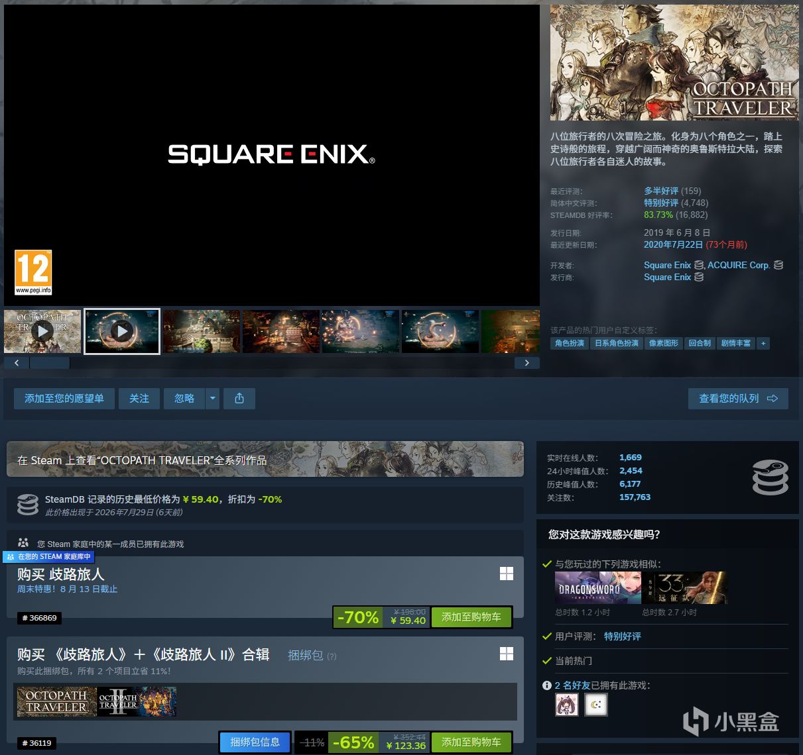Open 特别好评 Simplified Chinese reviews link
The image size is (803, 755).
(661, 203)
